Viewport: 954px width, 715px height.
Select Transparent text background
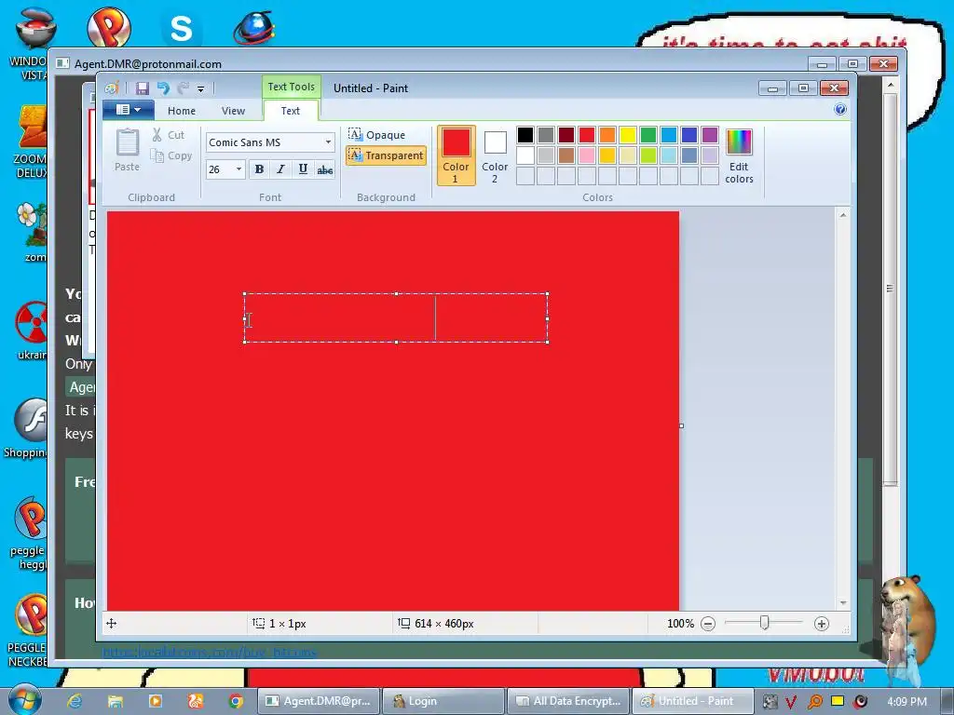[x=386, y=155]
